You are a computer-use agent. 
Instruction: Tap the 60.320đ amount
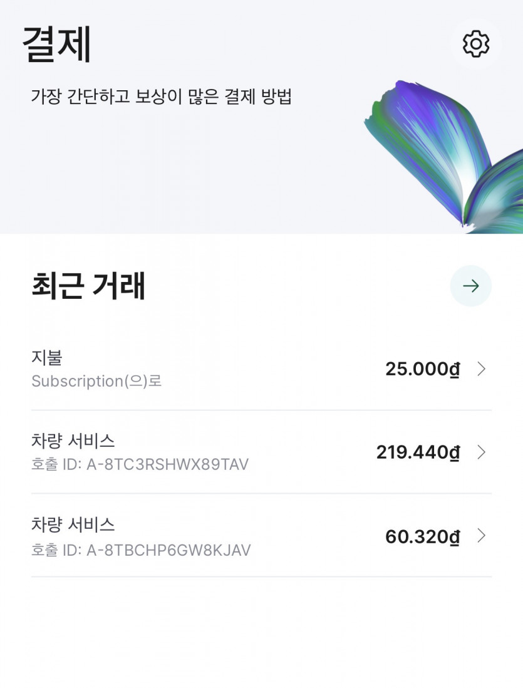point(422,536)
